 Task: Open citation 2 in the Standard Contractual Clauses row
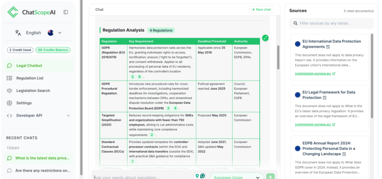coord(132,162)
